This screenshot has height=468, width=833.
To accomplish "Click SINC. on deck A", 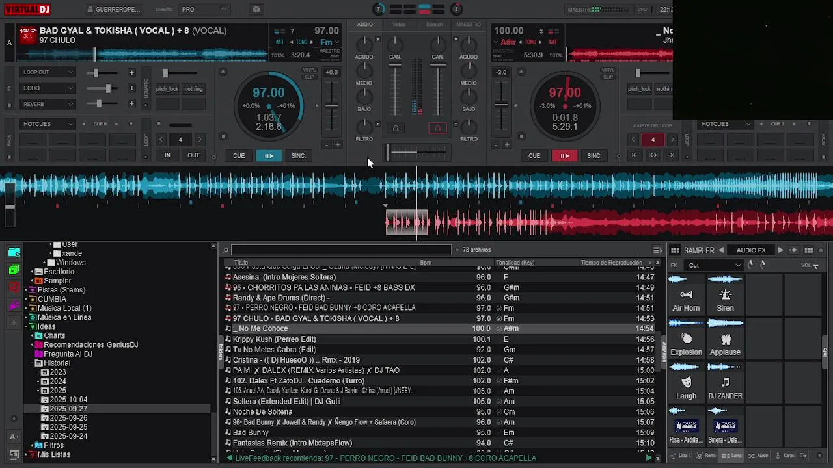I will tap(299, 156).
